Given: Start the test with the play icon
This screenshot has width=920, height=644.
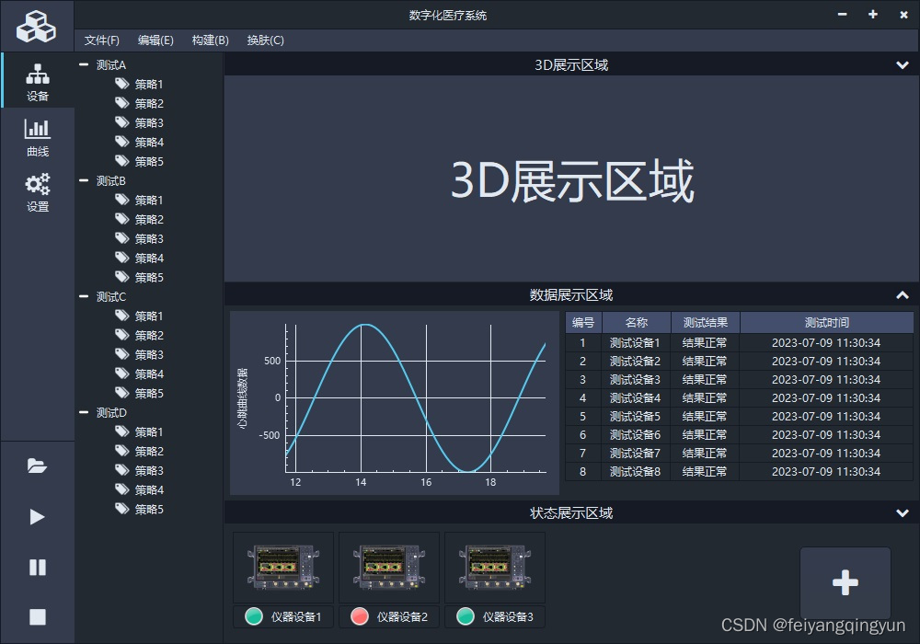Looking at the screenshot, I should (x=38, y=517).
